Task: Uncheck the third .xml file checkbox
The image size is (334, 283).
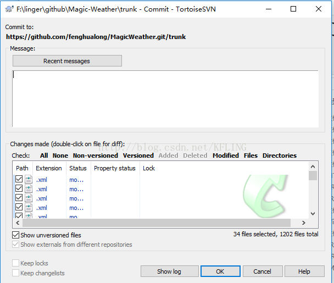Action: pyautogui.click(x=19, y=198)
